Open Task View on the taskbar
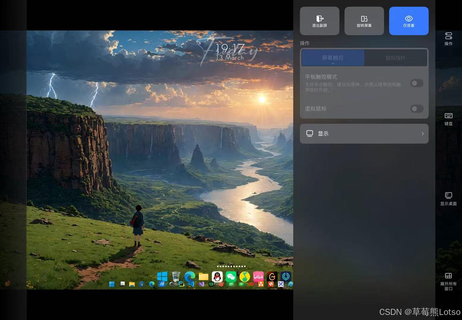Image resolution: width=462 pixels, height=320 pixels. pos(123,284)
